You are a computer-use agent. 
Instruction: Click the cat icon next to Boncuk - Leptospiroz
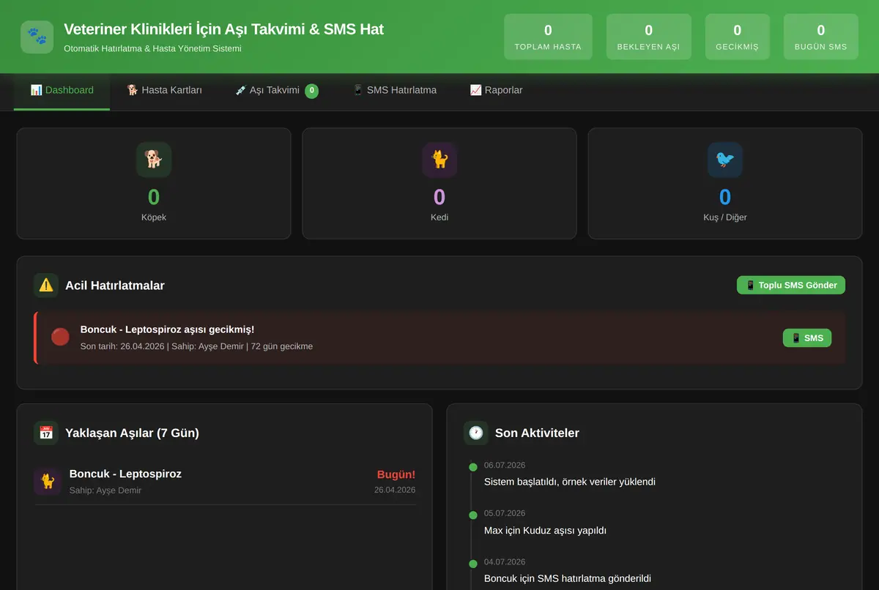[48, 481]
